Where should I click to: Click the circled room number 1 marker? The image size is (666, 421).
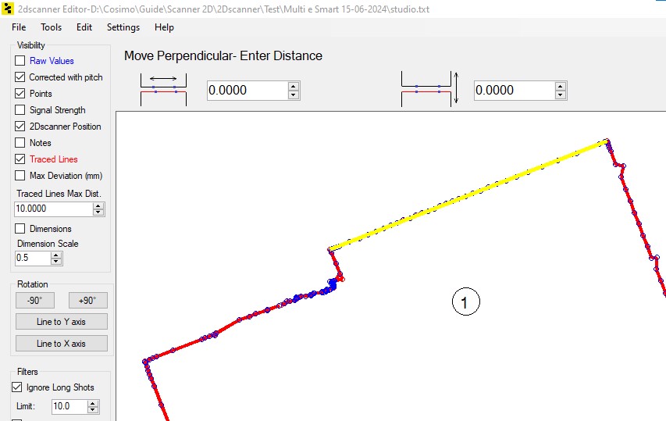[x=465, y=301]
